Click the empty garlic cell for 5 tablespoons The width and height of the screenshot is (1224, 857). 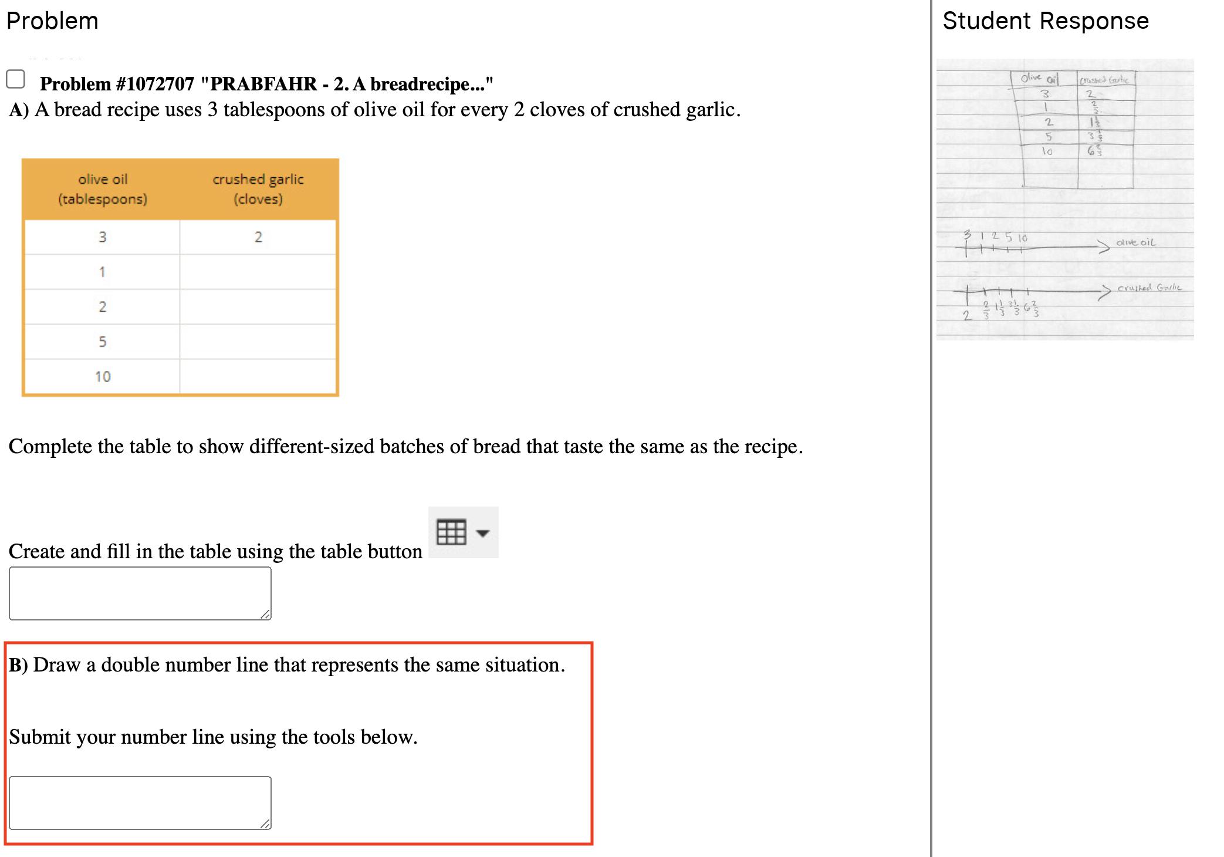[x=258, y=342]
